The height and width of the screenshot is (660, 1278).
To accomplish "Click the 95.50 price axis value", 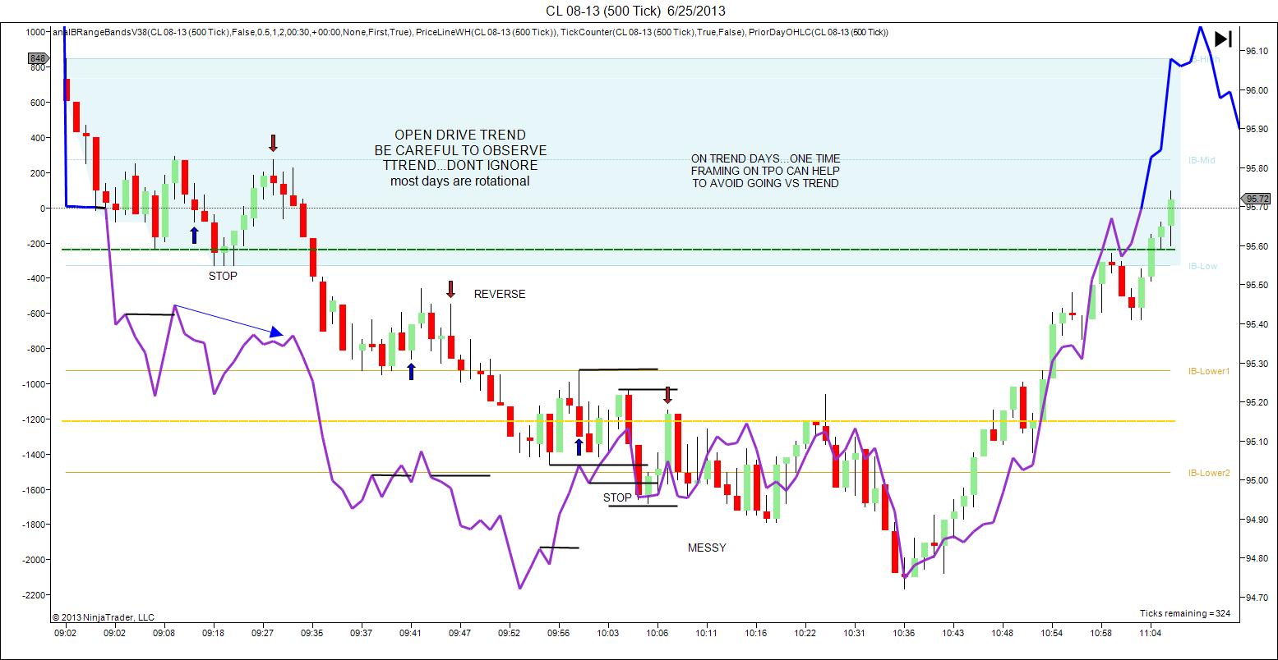I will 1257,285.
